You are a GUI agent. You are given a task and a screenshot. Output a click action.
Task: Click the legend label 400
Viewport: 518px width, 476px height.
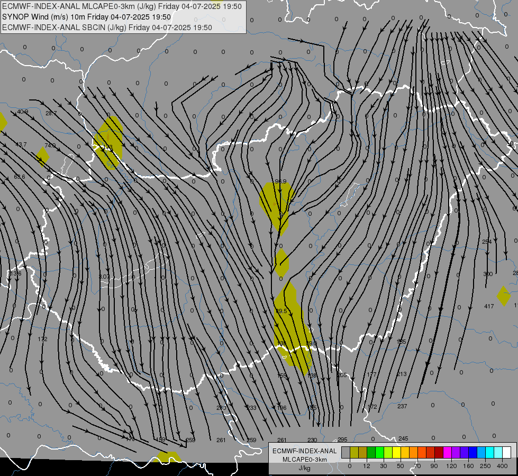(502, 466)
